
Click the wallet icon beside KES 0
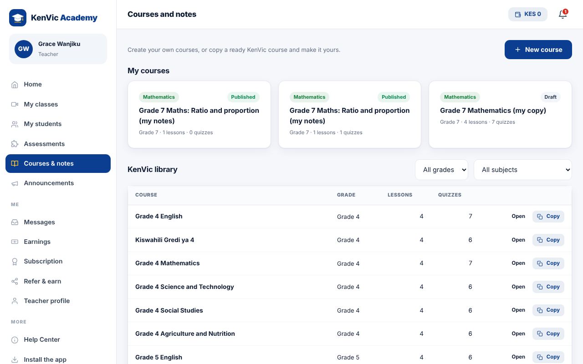click(x=518, y=15)
